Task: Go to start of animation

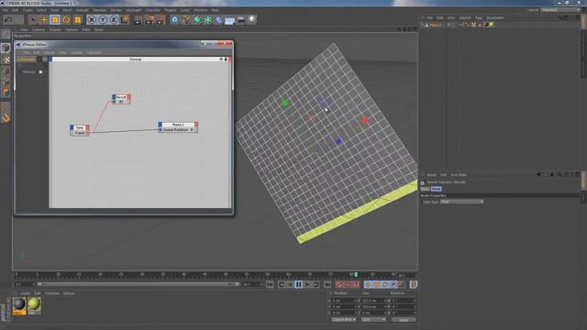Action: 270,285
